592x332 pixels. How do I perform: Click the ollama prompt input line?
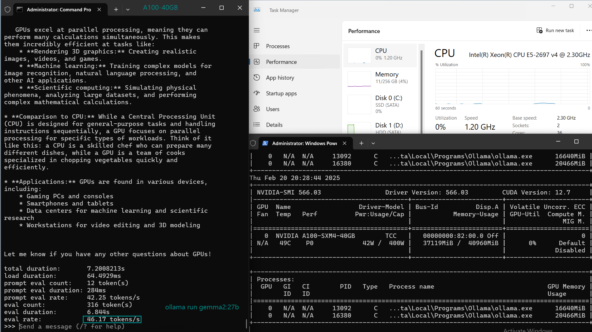(x=72, y=326)
